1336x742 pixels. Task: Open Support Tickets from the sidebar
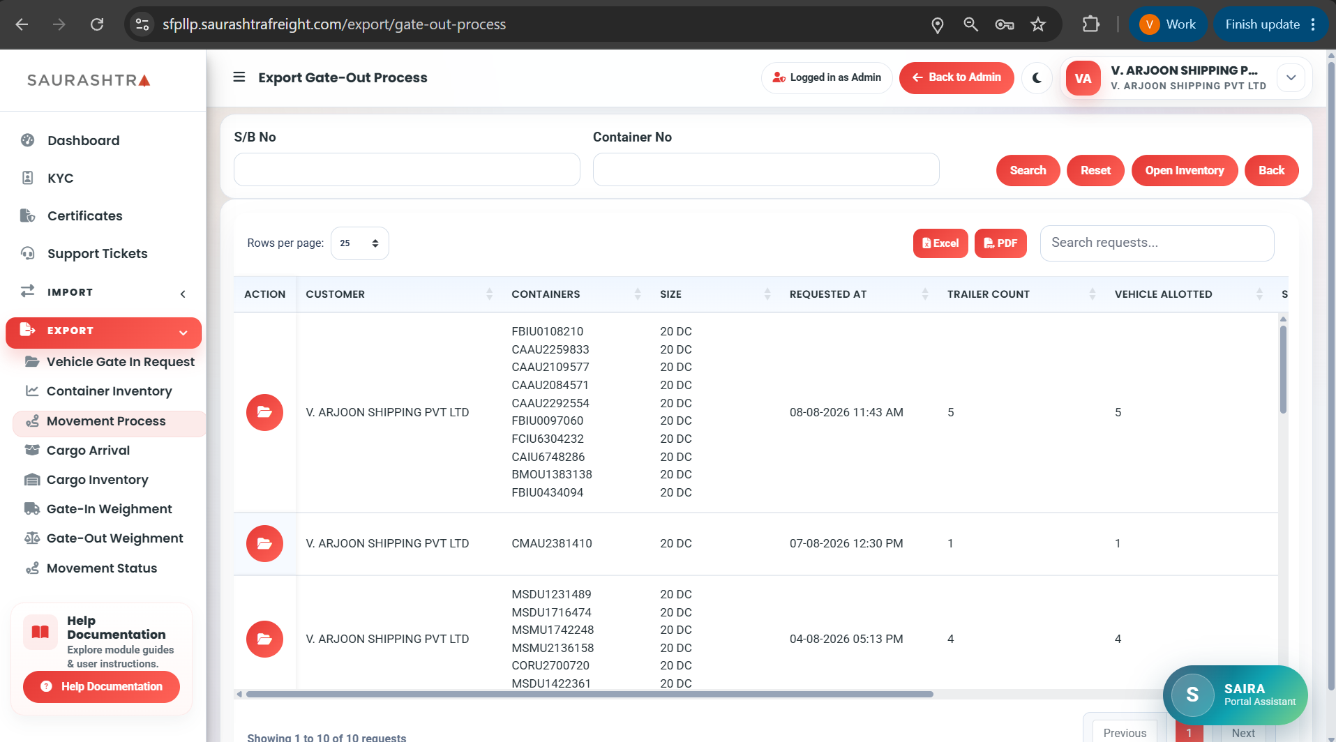tap(97, 253)
